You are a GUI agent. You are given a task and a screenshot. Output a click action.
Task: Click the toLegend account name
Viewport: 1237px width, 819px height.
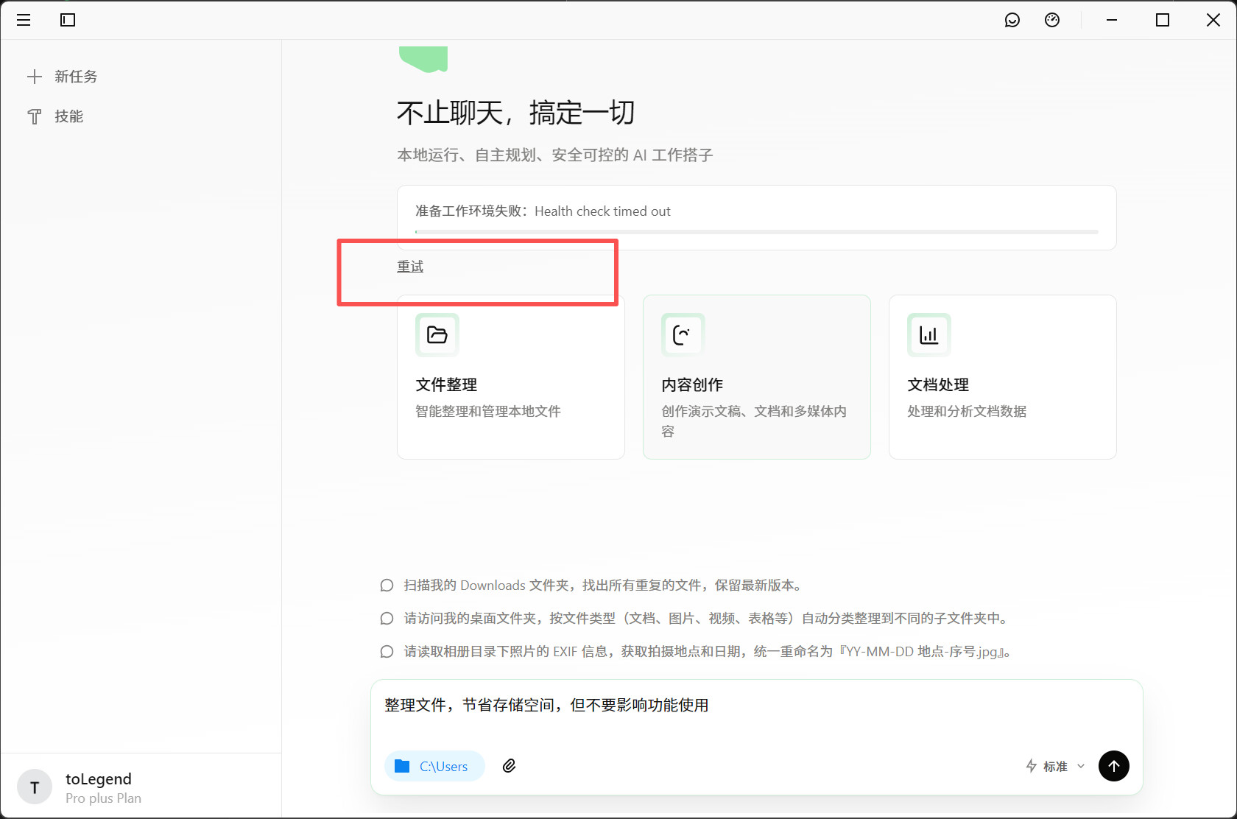99,779
